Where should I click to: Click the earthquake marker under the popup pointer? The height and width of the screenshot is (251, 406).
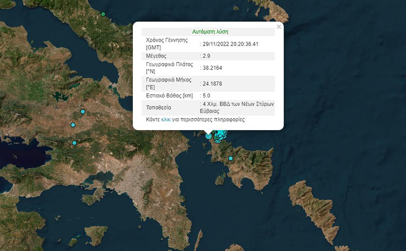pyautogui.click(x=209, y=136)
